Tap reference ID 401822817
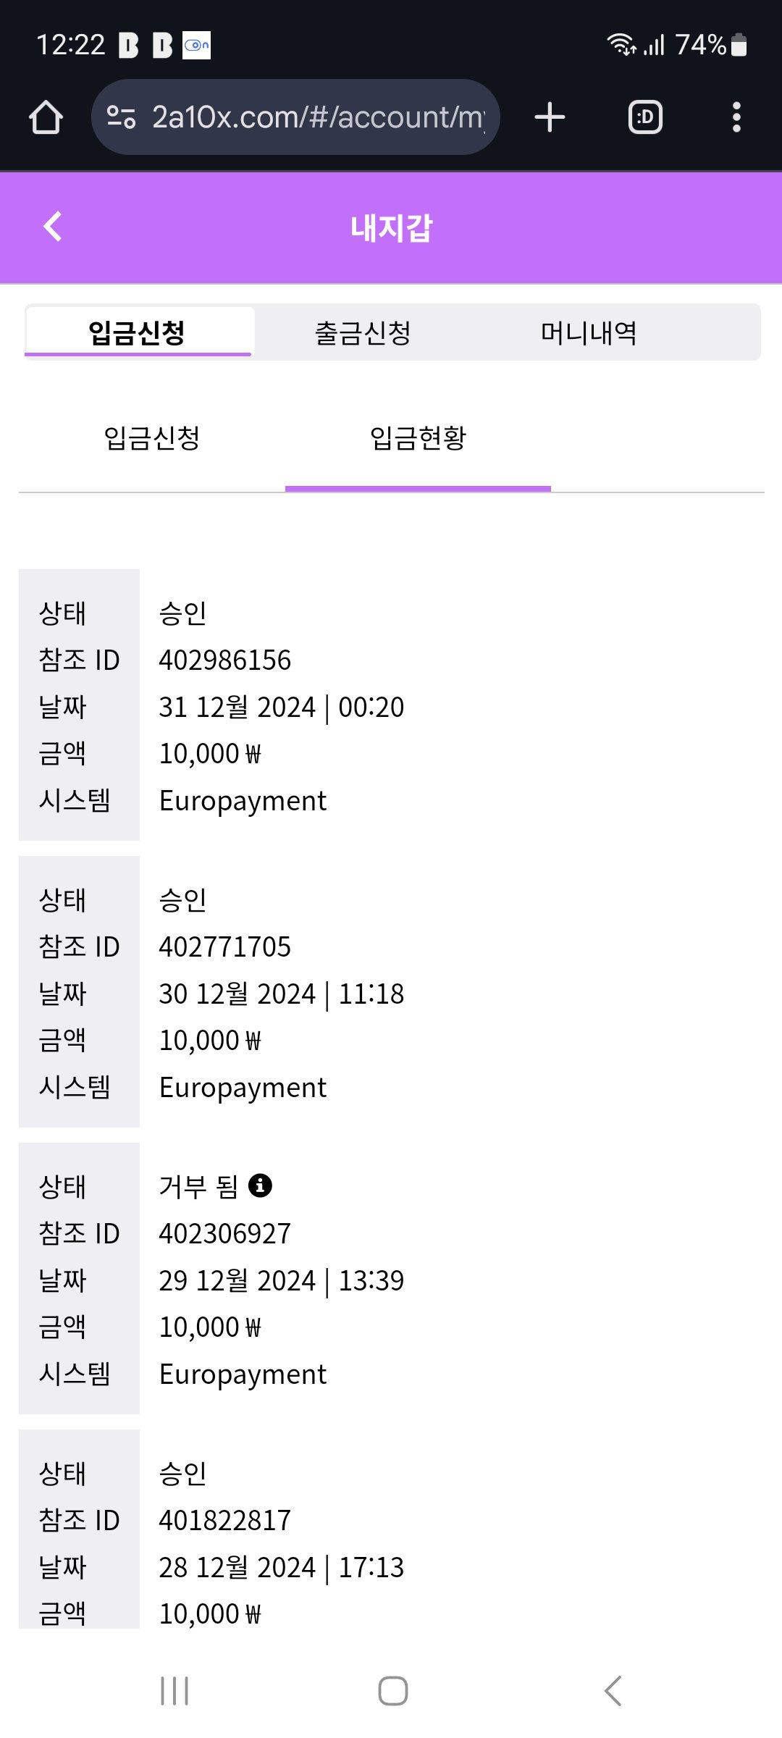782x1738 pixels. click(225, 1521)
